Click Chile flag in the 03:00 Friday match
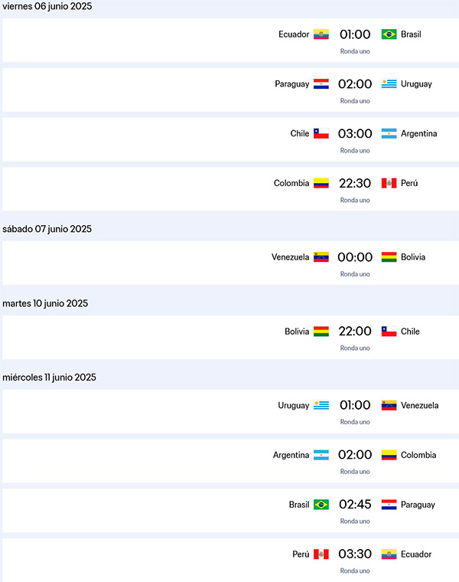 click(321, 133)
